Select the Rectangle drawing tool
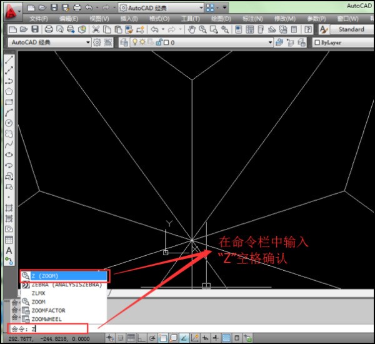The image size is (375, 344). click(x=9, y=102)
